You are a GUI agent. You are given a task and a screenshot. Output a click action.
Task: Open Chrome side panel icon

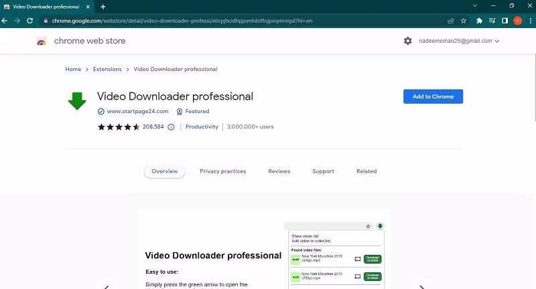(x=505, y=21)
